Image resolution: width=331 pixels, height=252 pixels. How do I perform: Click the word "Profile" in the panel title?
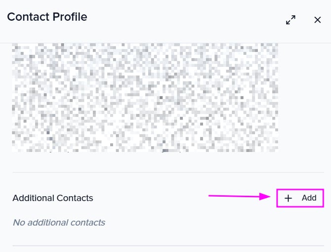(x=69, y=17)
